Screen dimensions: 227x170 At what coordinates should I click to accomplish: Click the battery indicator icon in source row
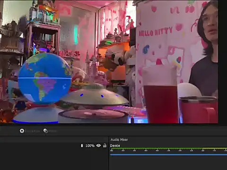coord(82,145)
